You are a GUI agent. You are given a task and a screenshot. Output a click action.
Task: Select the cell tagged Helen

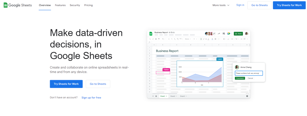[163, 72]
